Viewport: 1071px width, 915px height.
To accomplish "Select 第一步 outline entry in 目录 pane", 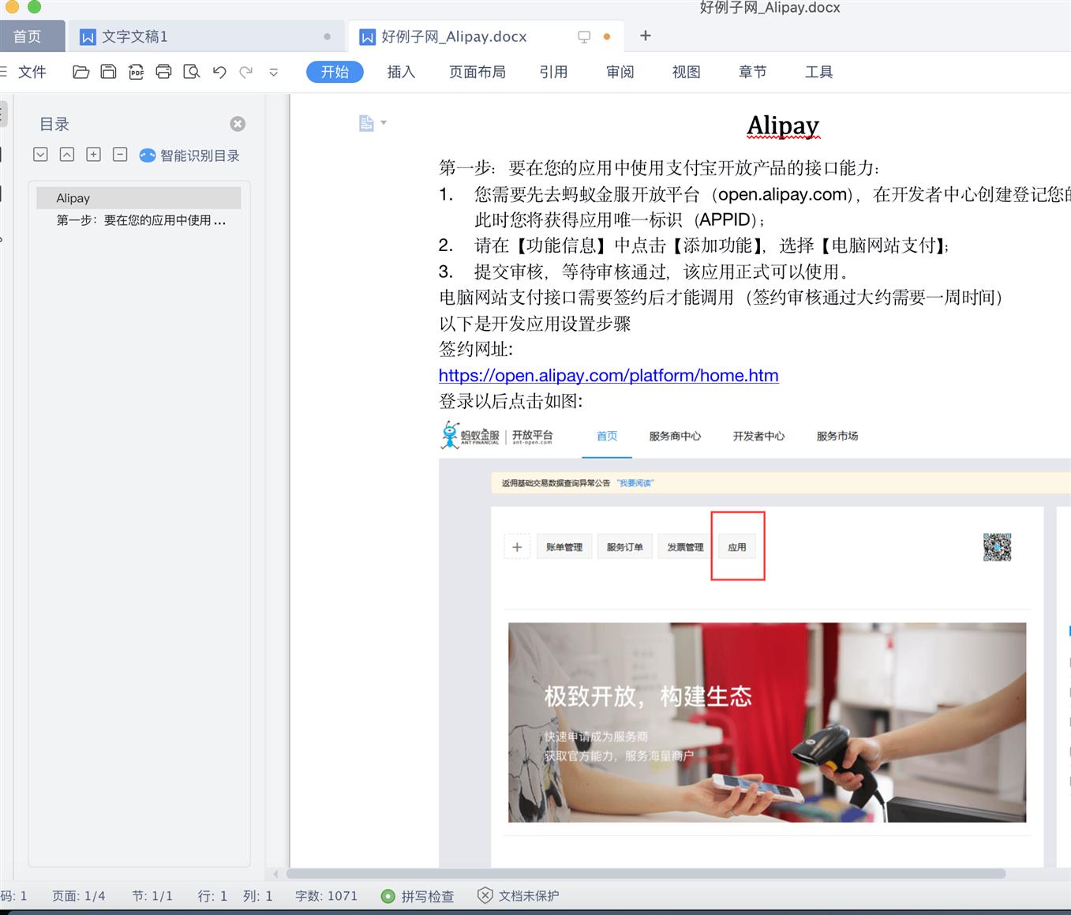I will coord(140,220).
